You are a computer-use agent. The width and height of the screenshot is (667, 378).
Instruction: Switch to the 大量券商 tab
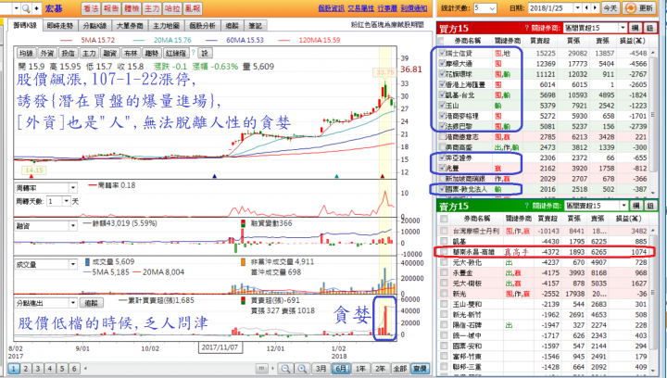click(x=130, y=26)
